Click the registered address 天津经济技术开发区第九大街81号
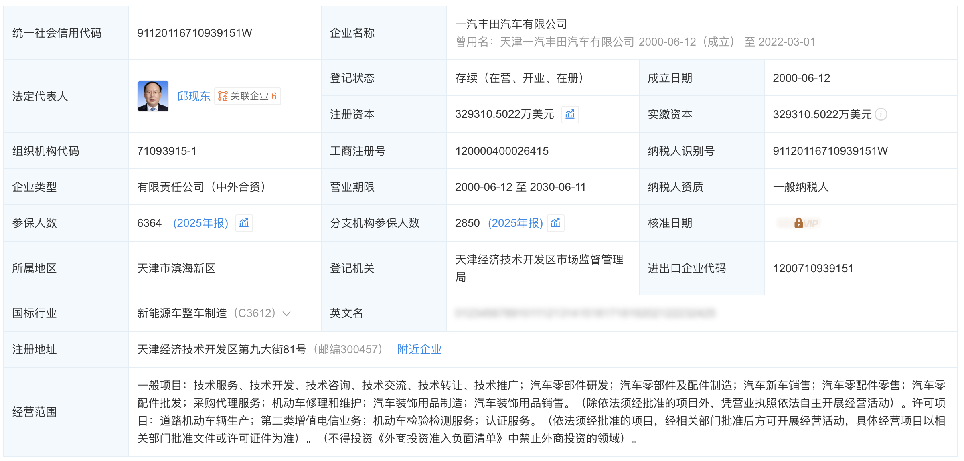This screenshot has width=964, height=461. pos(222,350)
